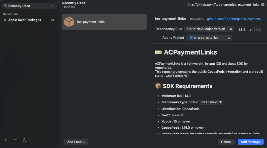The height and width of the screenshot is (148, 267).
Task: Click the Apple logo beside Apple Swift Packages
Action: pyautogui.click(x=5, y=20)
